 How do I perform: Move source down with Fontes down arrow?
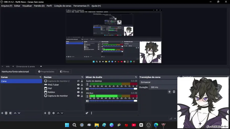[62, 113]
